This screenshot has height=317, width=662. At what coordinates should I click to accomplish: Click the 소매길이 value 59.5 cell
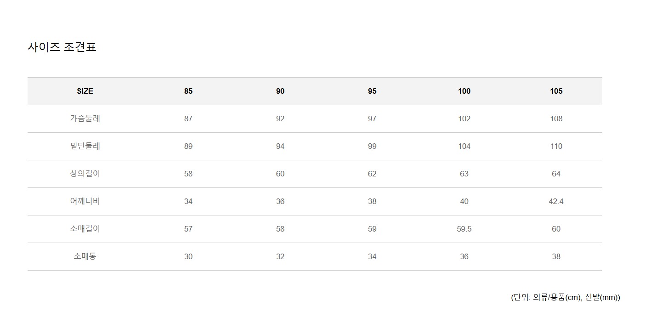click(464, 229)
